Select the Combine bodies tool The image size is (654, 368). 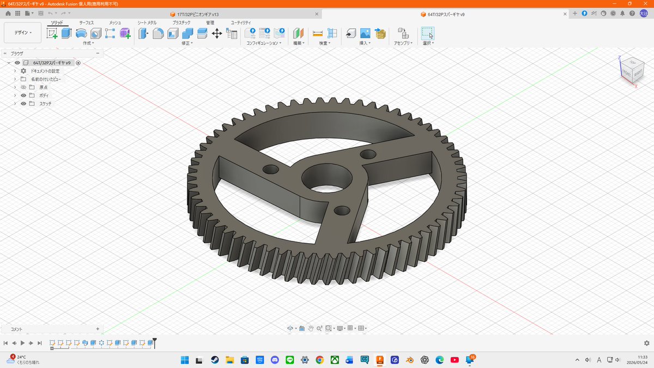pos(187,33)
